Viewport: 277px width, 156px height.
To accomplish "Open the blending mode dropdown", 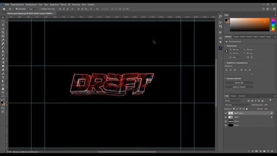I will pyautogui.click(x=237, y=105).
